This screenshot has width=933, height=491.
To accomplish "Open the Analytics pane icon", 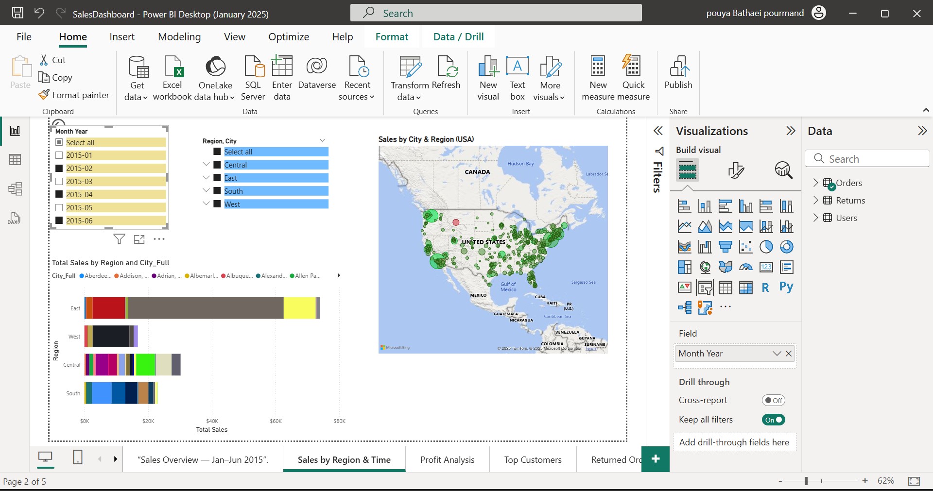I will pos(783,170).
